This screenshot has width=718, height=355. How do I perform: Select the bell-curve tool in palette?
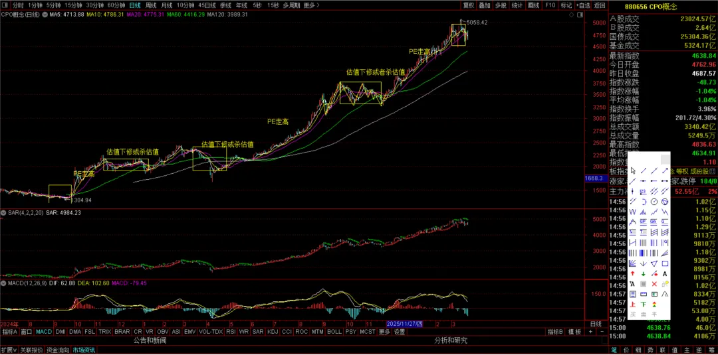coord(665,294)
